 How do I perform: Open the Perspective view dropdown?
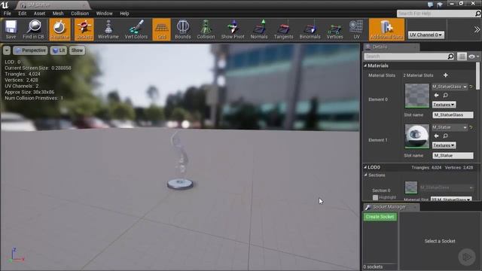30,50
